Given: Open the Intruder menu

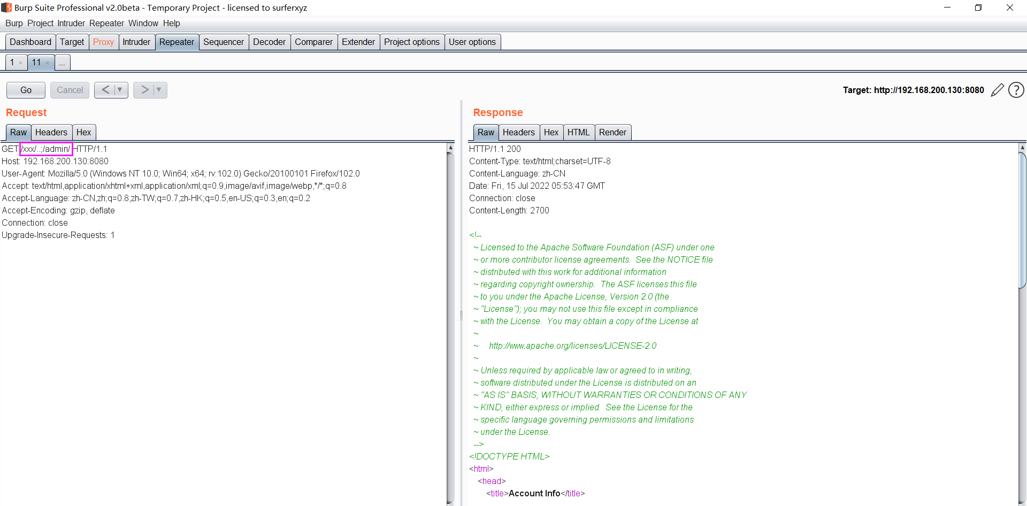Looking at the screenshot, I should point(71,23).
